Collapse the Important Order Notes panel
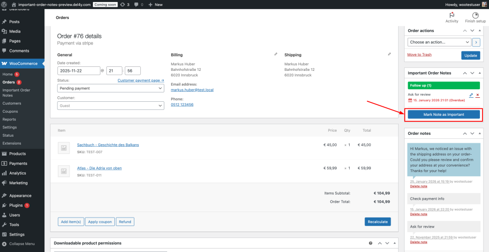 [x=480, y=73]
